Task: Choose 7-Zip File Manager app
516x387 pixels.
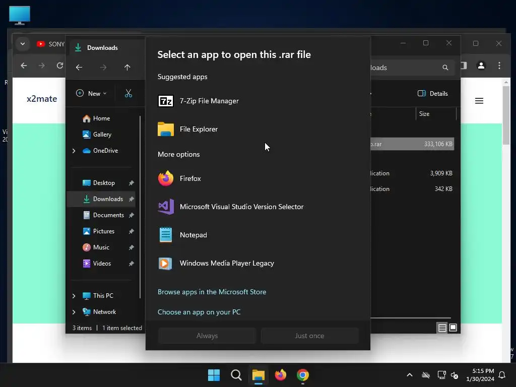Action: point(257,101)
